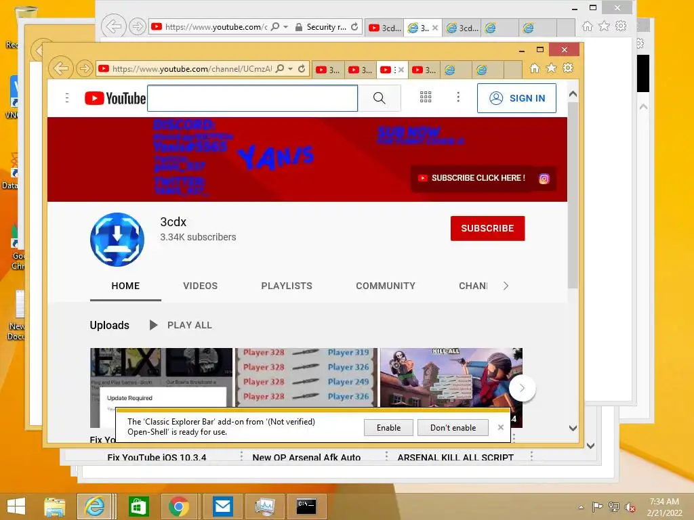Open the front address bar search dropdown arrow

coord(290,69)
